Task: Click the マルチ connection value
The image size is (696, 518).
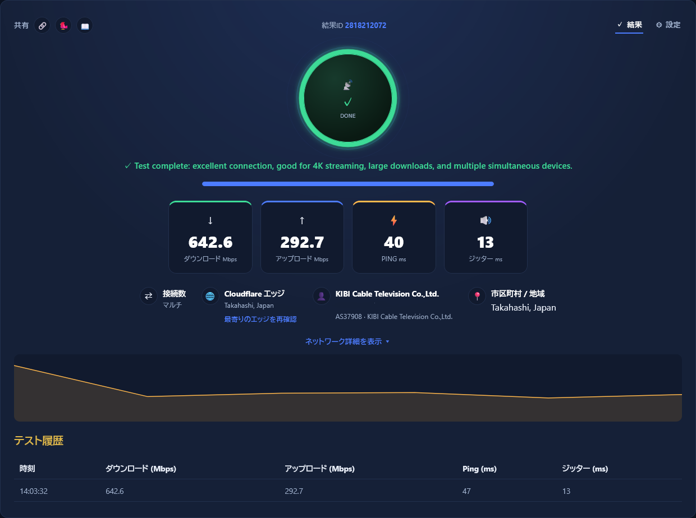Action: tap(172, 305)
